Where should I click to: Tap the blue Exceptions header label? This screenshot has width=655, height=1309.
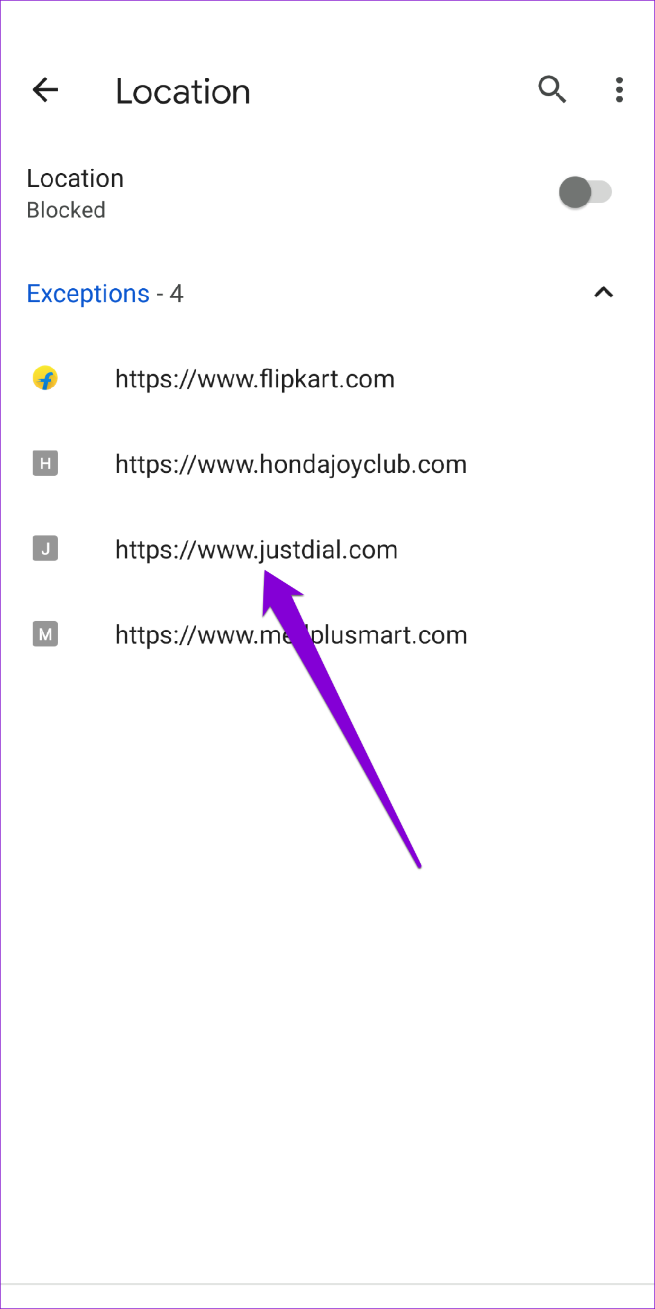click(x=88, y=294)
